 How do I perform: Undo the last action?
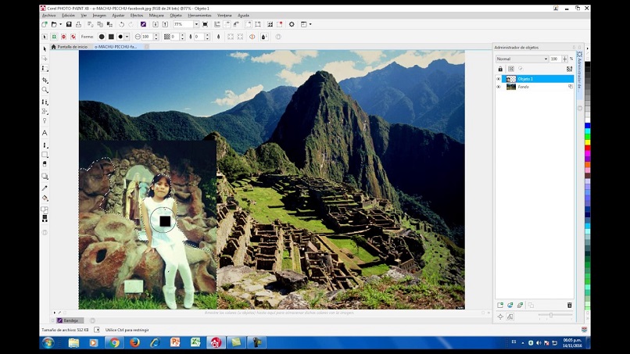point(121,24)
